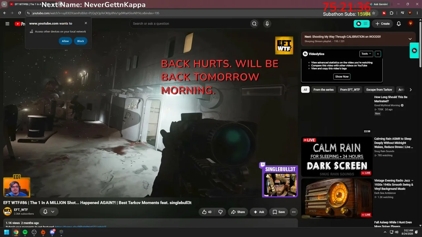Image resolution: width=422 pixels, height=237 pixels.
Task: Select the Escape from Tarkov chip
Action: pyautogui.click(x=379, y=90)
